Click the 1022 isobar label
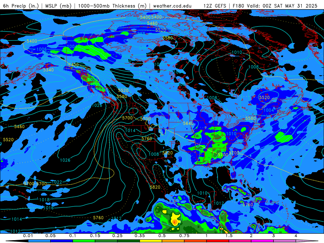Viewport: 324px width, 243px height. tap(57, 182)
